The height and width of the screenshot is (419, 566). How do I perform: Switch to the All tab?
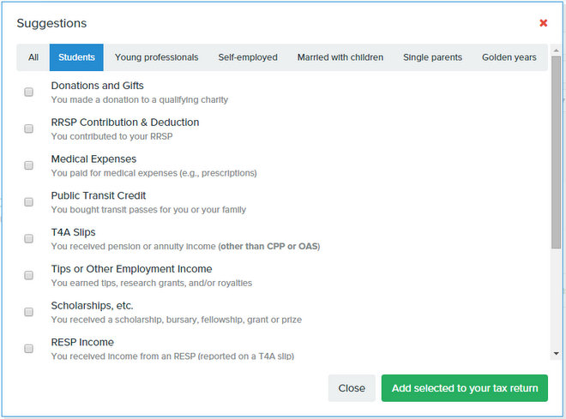[x=33, y=57]
